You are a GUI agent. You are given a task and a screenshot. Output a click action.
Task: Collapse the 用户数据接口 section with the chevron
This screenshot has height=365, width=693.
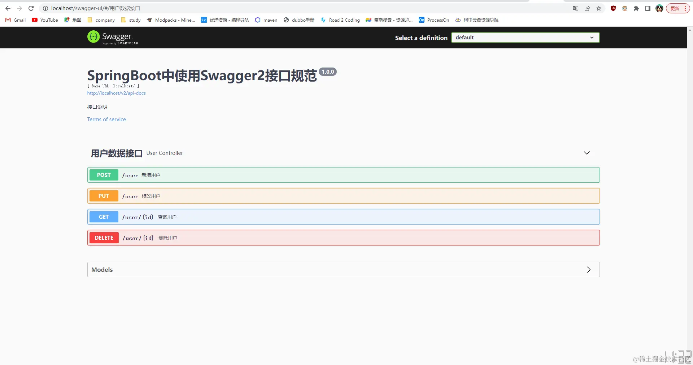pos(587,153)
